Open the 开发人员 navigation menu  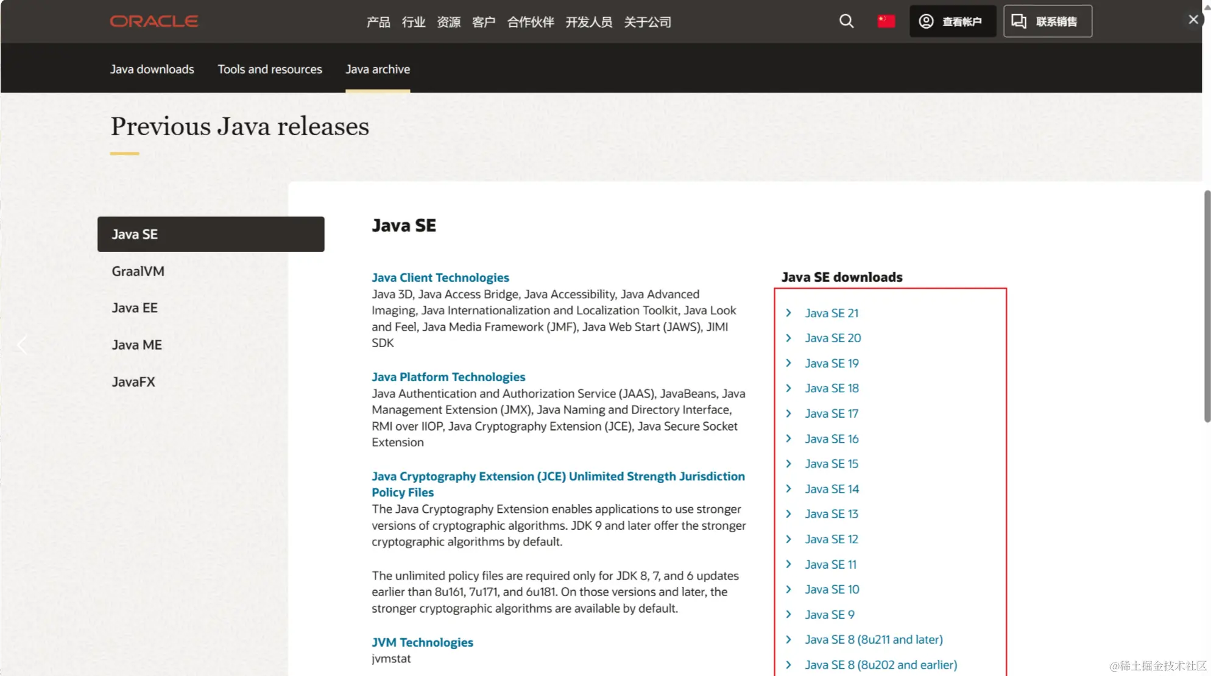(x=588, y=22)
